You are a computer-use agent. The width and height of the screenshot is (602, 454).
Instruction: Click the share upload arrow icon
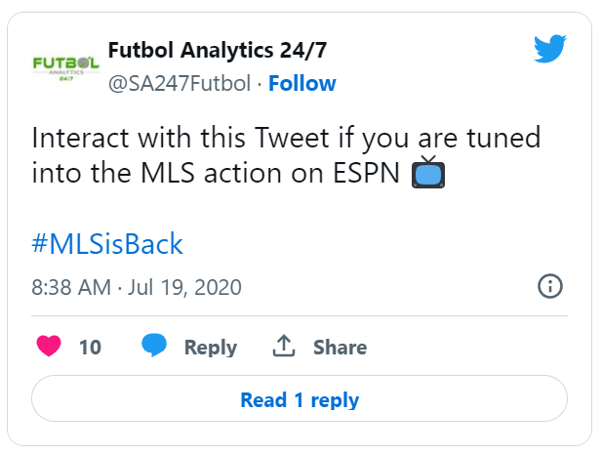tap(284, 346)
